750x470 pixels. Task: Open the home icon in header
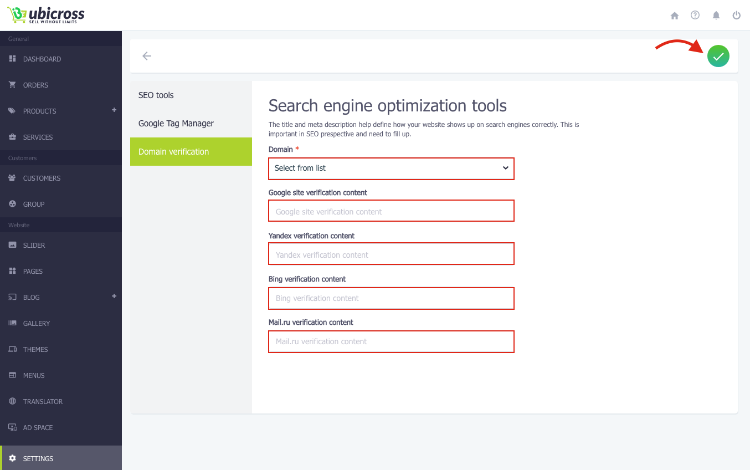[675, 16]
